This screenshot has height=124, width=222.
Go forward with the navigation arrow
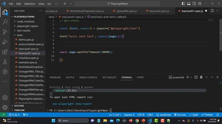point(70,4)
